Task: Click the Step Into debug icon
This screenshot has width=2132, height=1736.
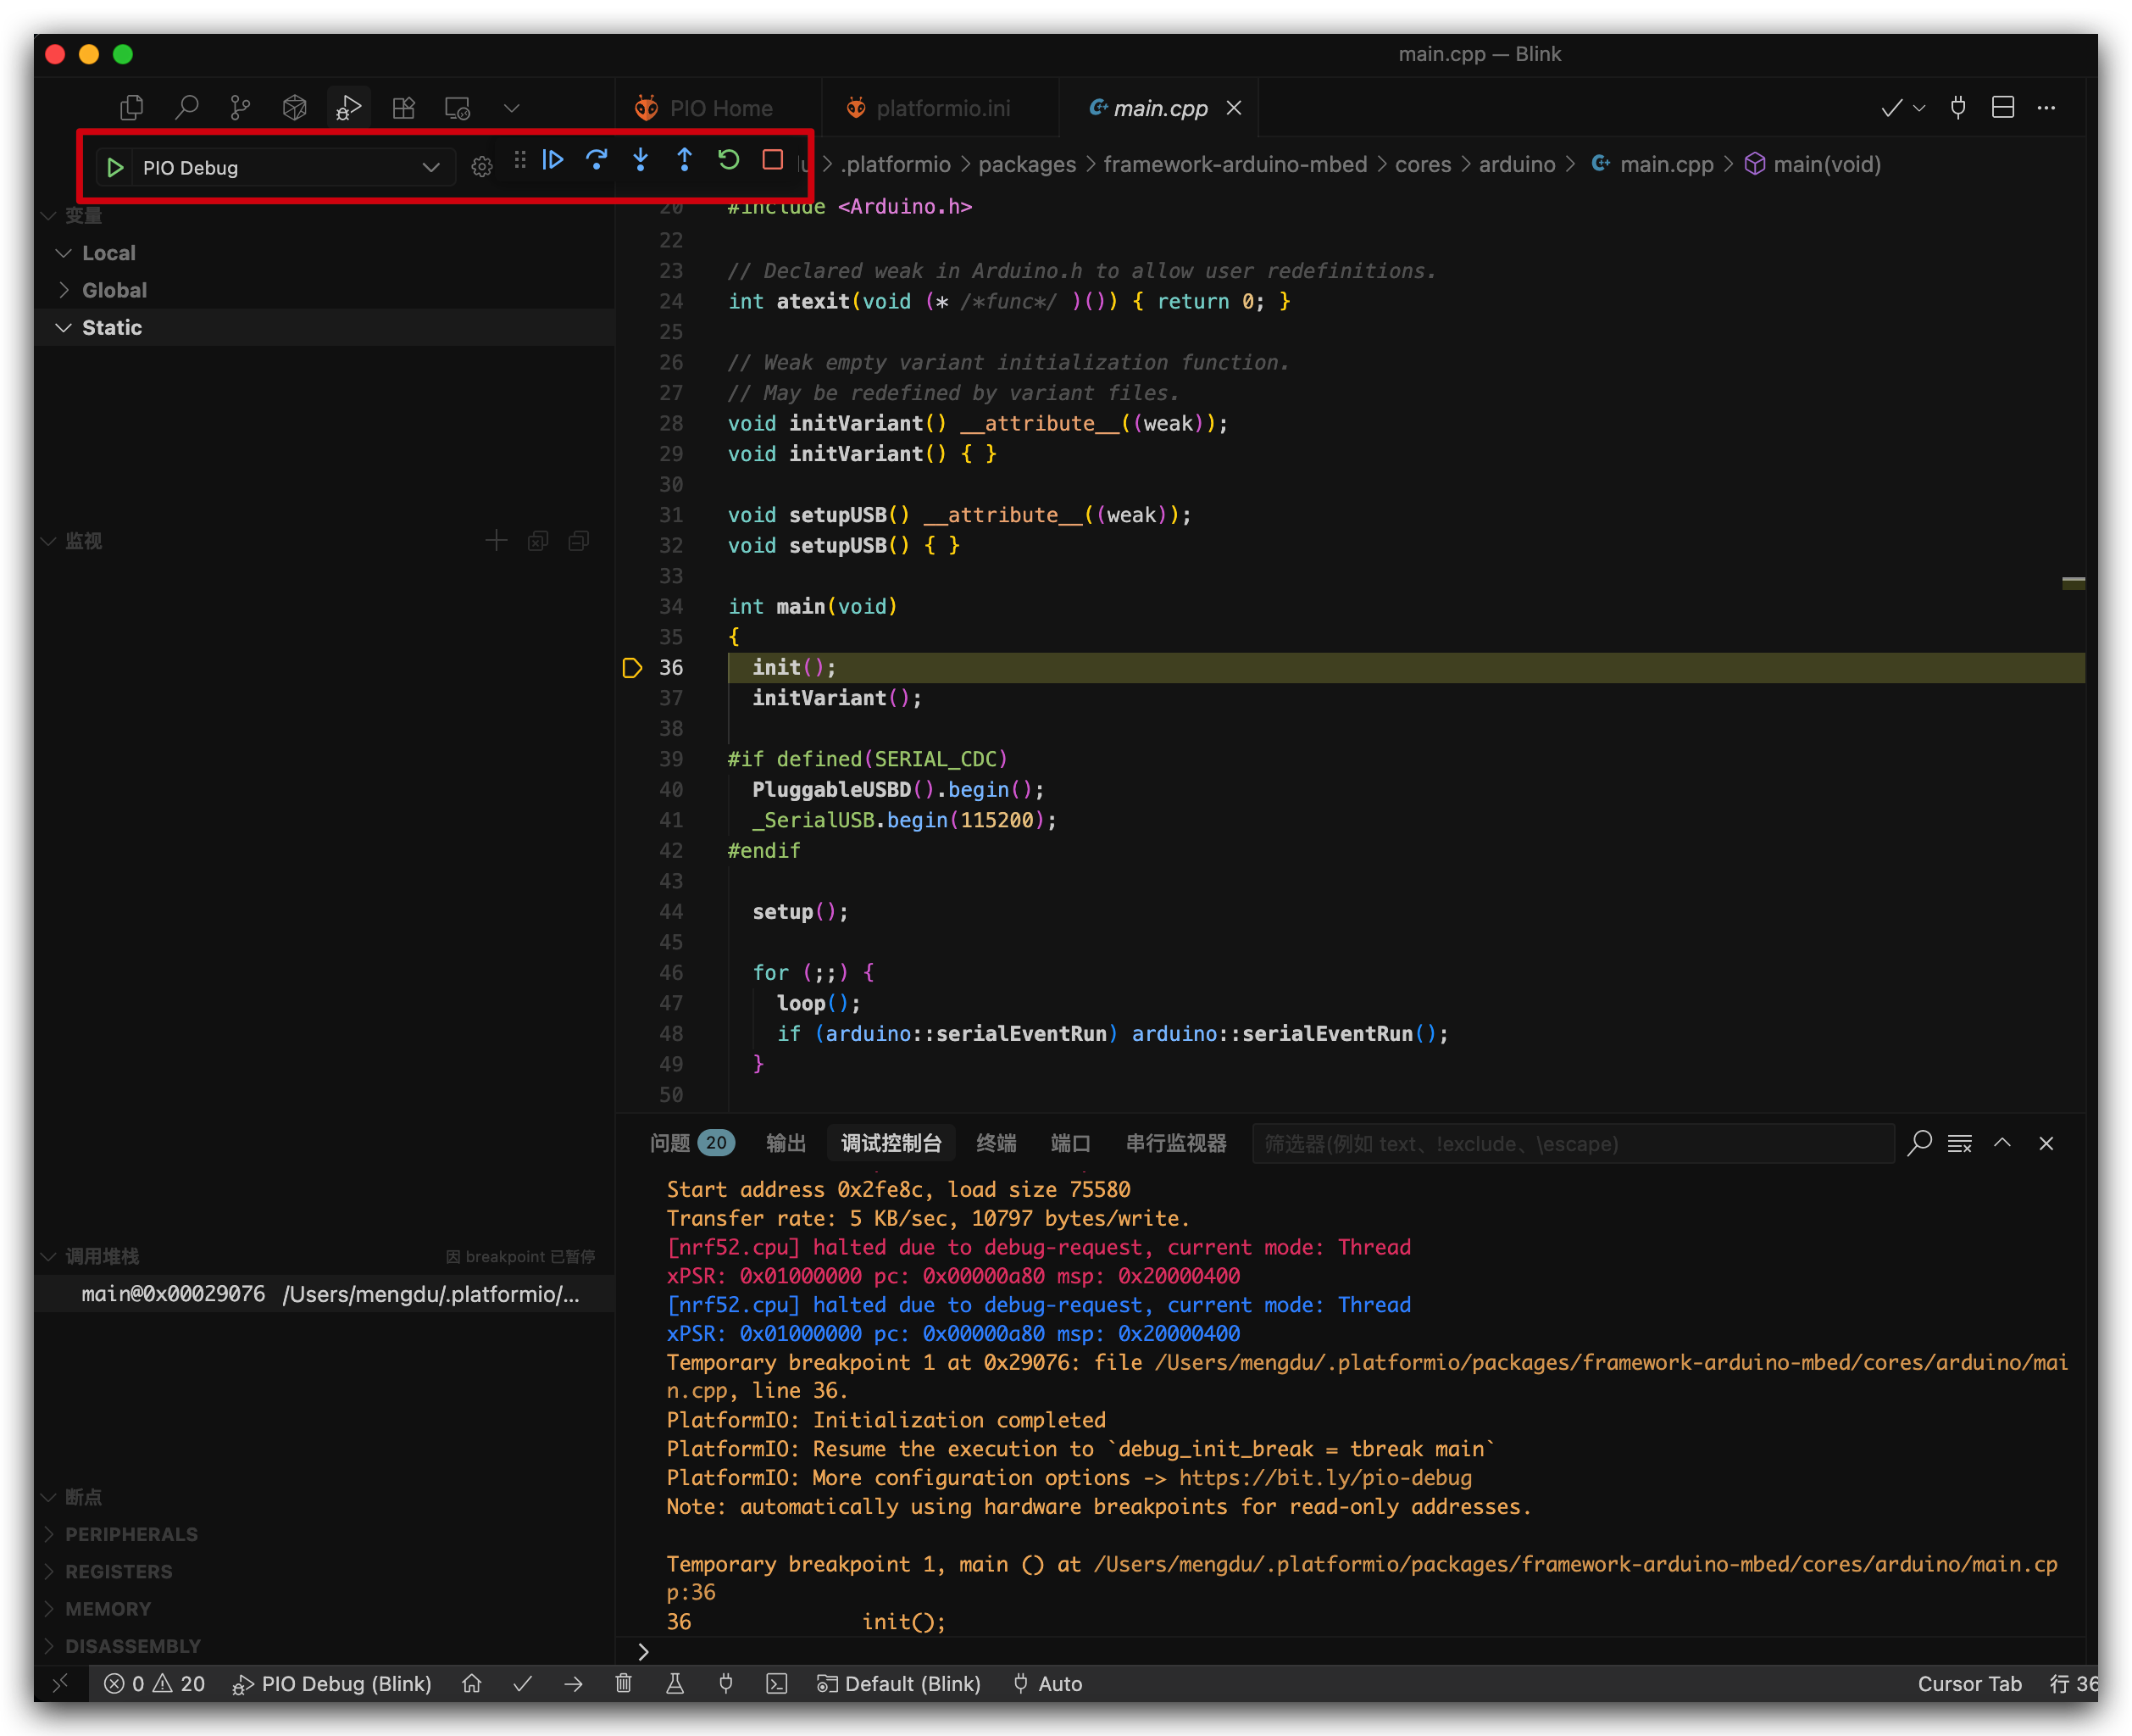Action: point(641,160)
